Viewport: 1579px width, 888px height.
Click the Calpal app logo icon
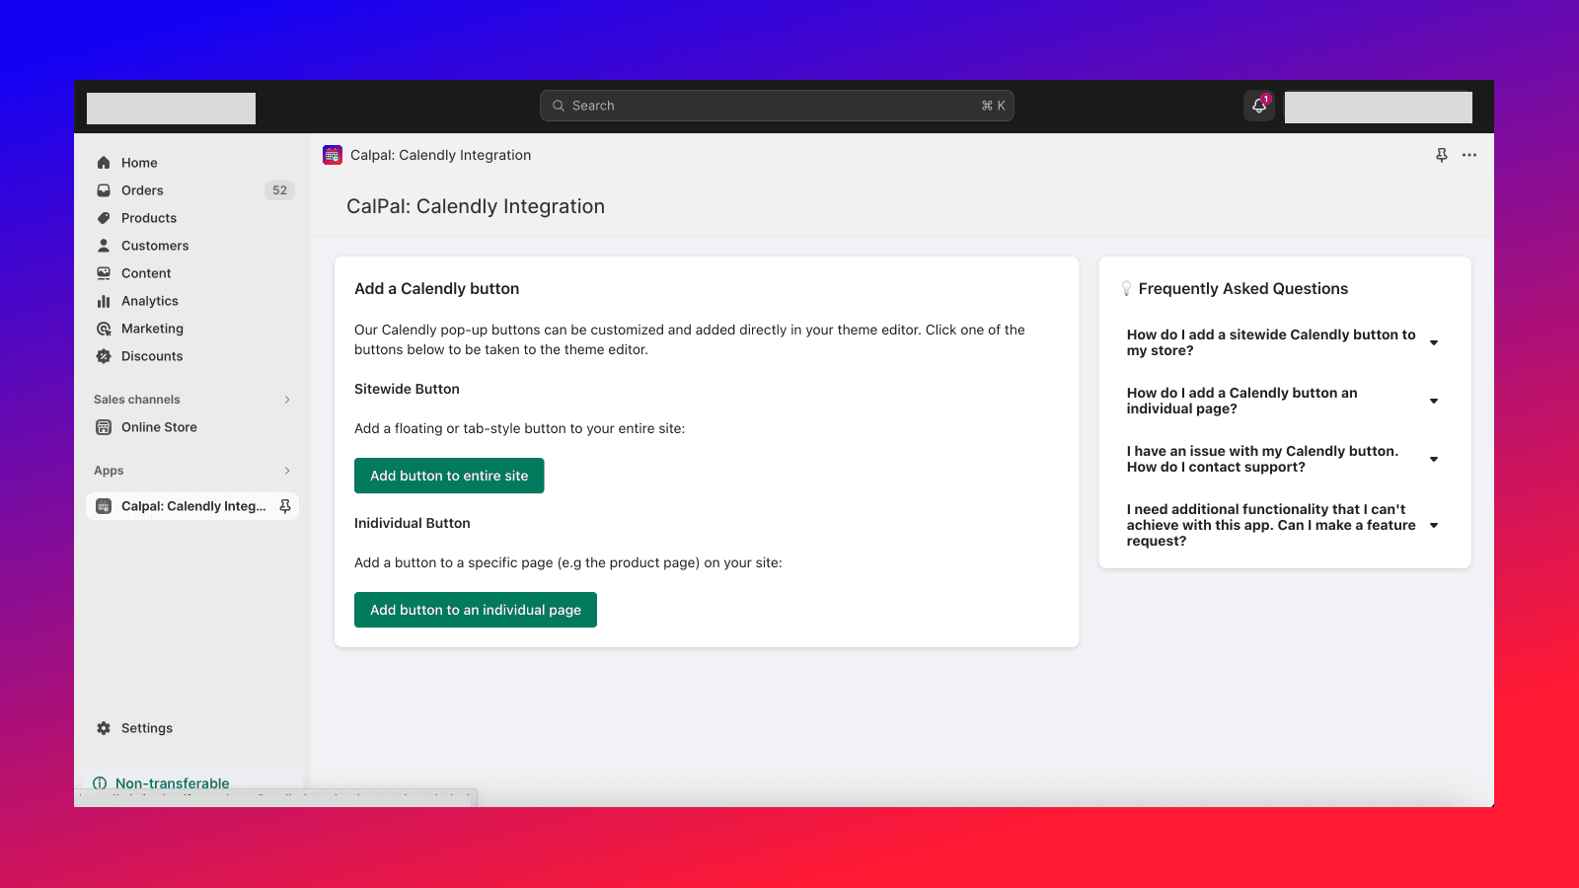pyautogui.click(x=333, y=155)
